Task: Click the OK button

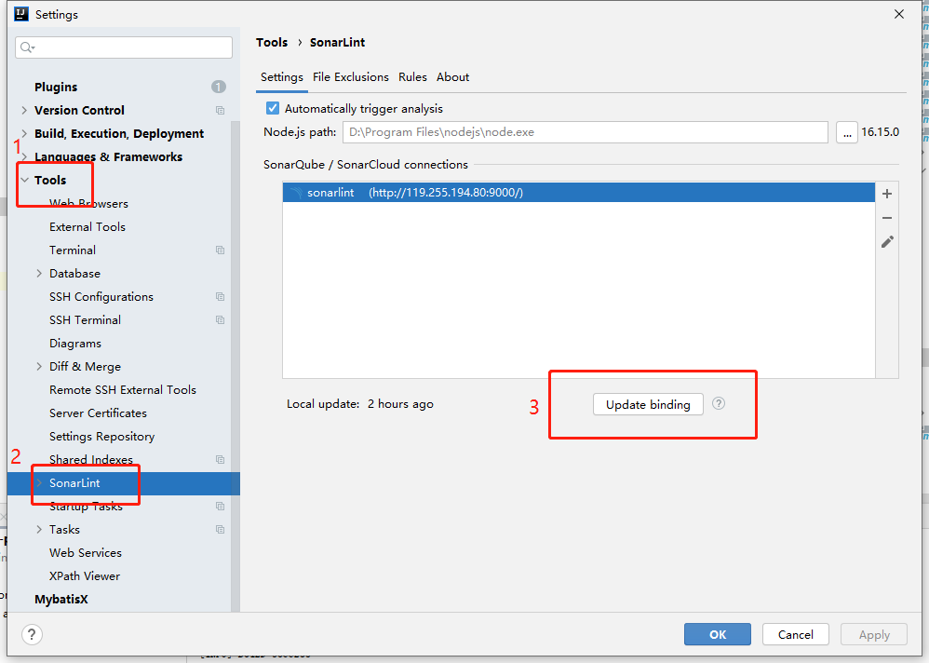Action: tap(717, 634)
